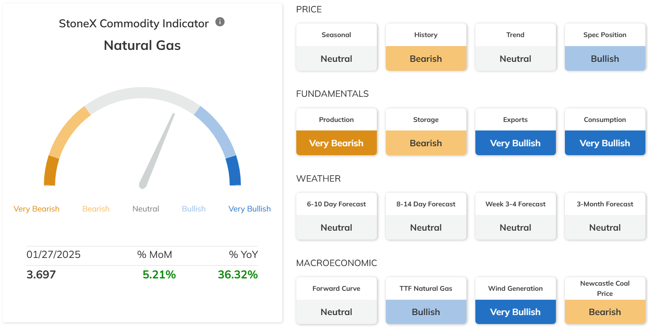The height and width of the screenshot is (327, 648).
Task: Click the % MoM column header
Action: click(x=155, y=255)
